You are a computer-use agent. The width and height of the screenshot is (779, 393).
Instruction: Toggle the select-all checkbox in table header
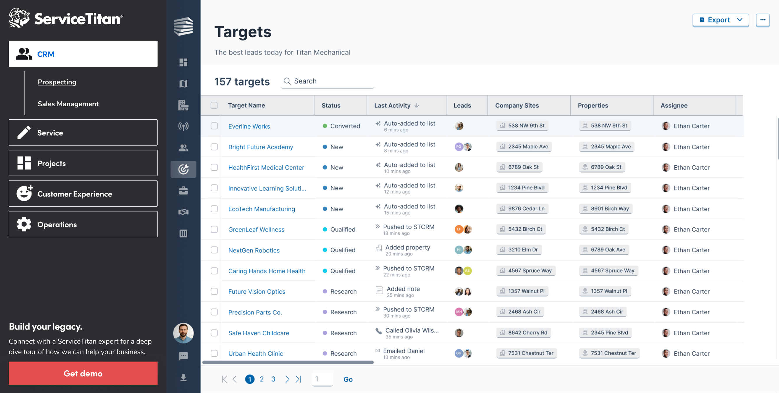214,105
